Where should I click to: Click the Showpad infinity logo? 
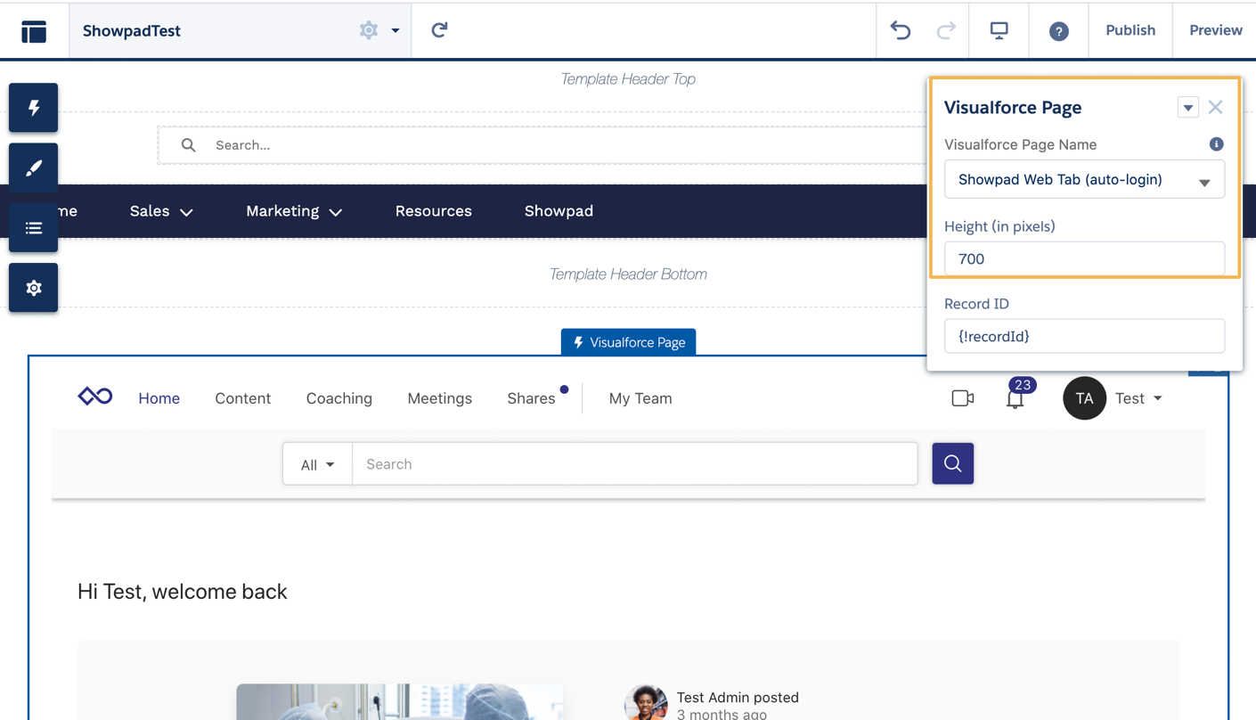[95, 397]
